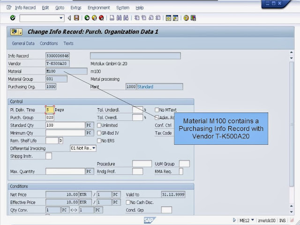
Task: Save the info record with the floppy disk icon
Action: (x=76, y=18)
